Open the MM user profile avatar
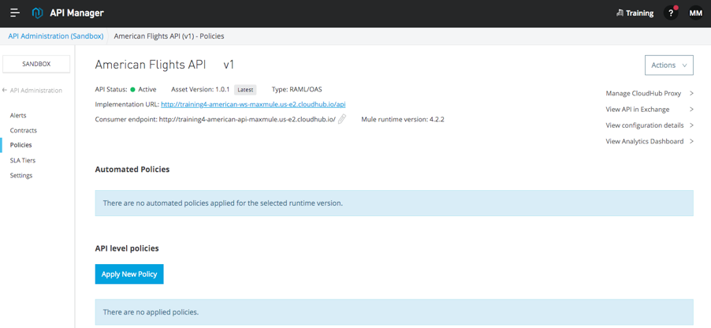This screenshot has height=328, width=711. tap(695, 13)
